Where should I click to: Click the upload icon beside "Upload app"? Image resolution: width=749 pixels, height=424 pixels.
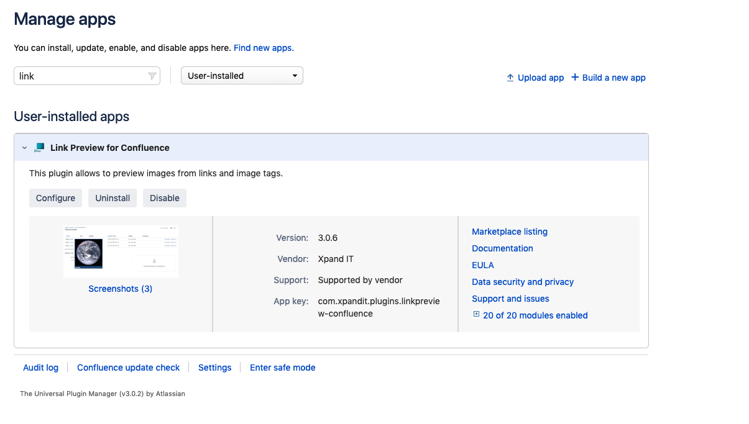point(510,78)
